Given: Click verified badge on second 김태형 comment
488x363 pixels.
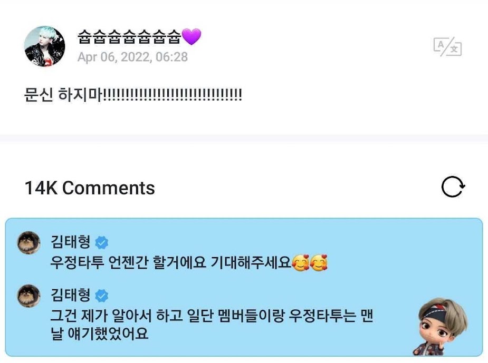Looking at the screenshot, I should pos(101,296).
